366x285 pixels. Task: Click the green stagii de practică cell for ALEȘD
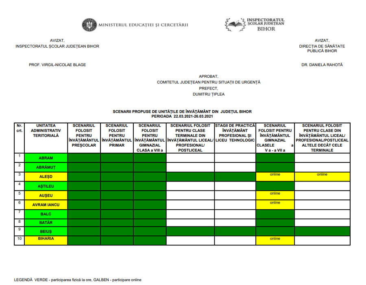[x=235, y=177]
